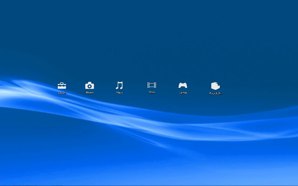Open the Video filmstrip icon
This screenshot has width=298, height=186.
[152, 85]
